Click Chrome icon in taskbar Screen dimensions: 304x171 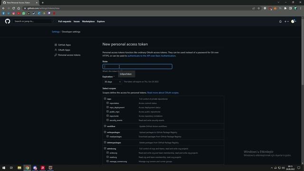point(27,168)
